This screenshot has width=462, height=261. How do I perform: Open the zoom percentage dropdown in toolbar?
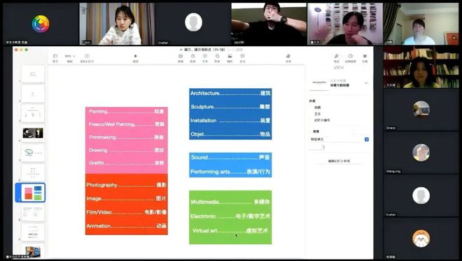[x=70, y=56]
